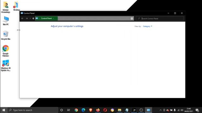The width and height of the screenshot is (202, 113).
Task: Show hidden system tray icons
Action: [x=161, y=110]
